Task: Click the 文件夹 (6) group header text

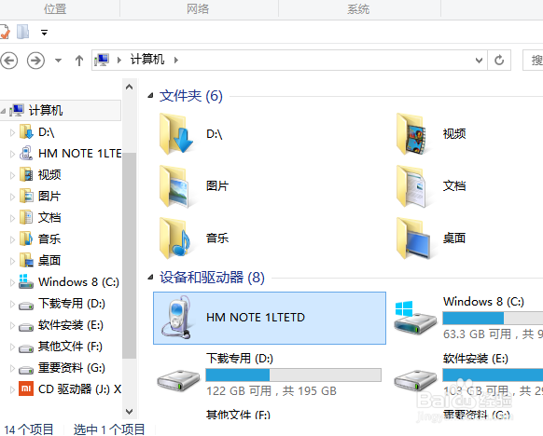Action: point(191,96)
